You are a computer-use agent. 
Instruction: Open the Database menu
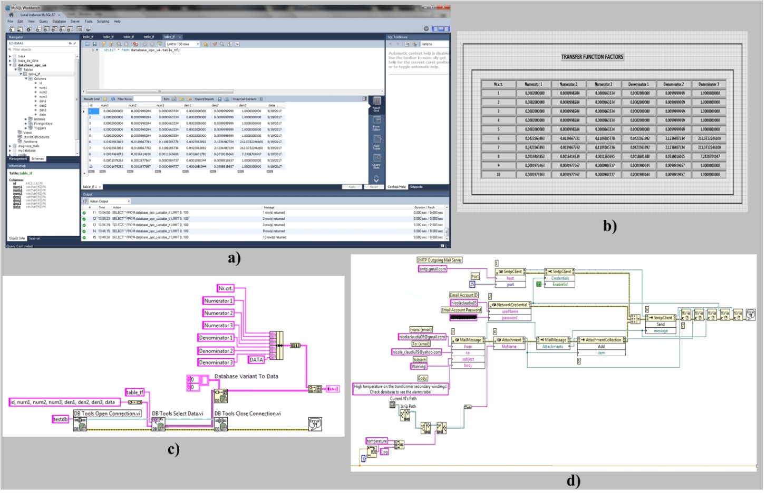[x=59, y=22]
